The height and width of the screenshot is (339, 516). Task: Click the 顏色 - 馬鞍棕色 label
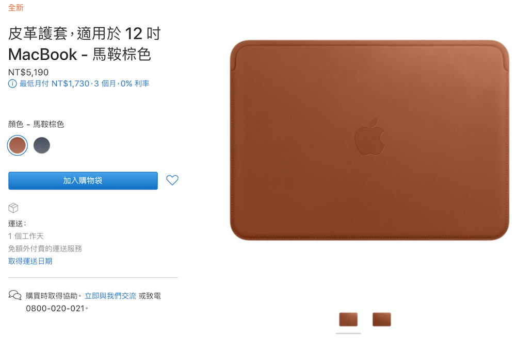[x=36, y=124]
